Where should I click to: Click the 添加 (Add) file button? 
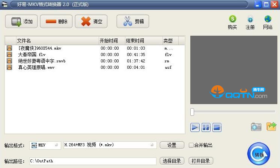tap(21, 21)
